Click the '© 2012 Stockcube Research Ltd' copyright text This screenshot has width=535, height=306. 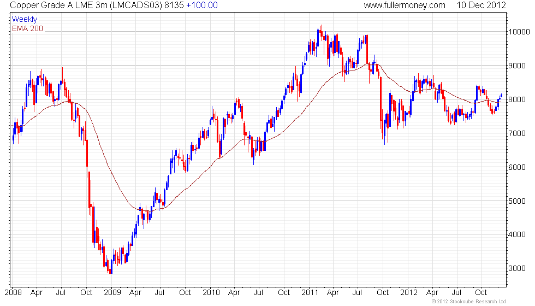pos(469,302)
